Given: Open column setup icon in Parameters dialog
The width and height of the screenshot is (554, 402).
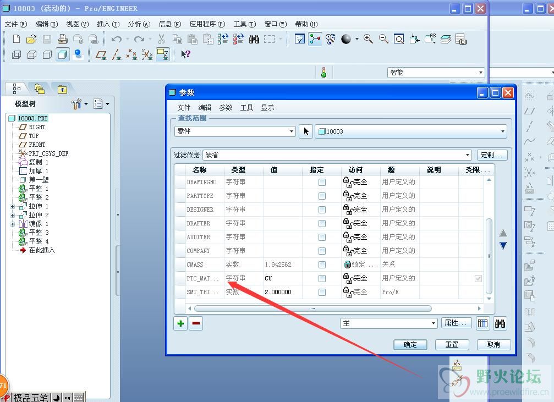Looking at the screenshot, I should [482, 323].
